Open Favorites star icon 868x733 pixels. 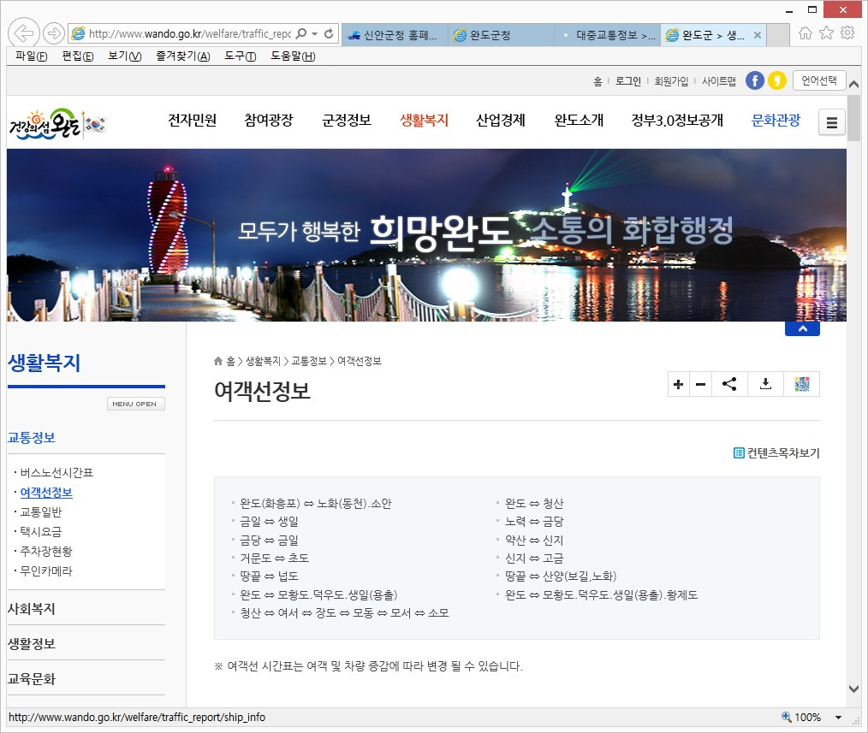(x=826, y=33)
